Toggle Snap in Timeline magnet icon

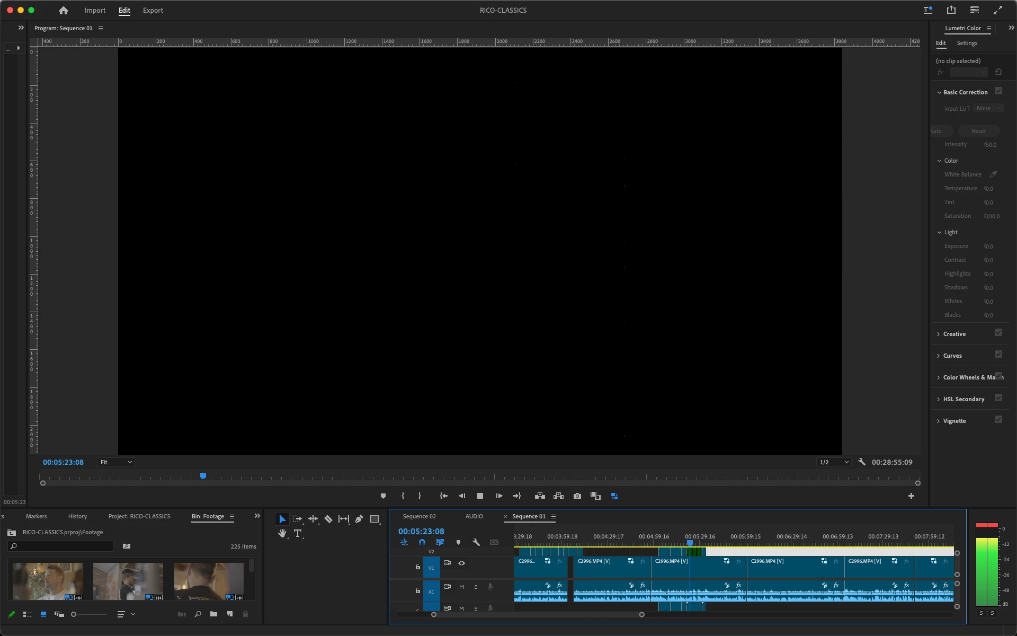tap(422, 542)
